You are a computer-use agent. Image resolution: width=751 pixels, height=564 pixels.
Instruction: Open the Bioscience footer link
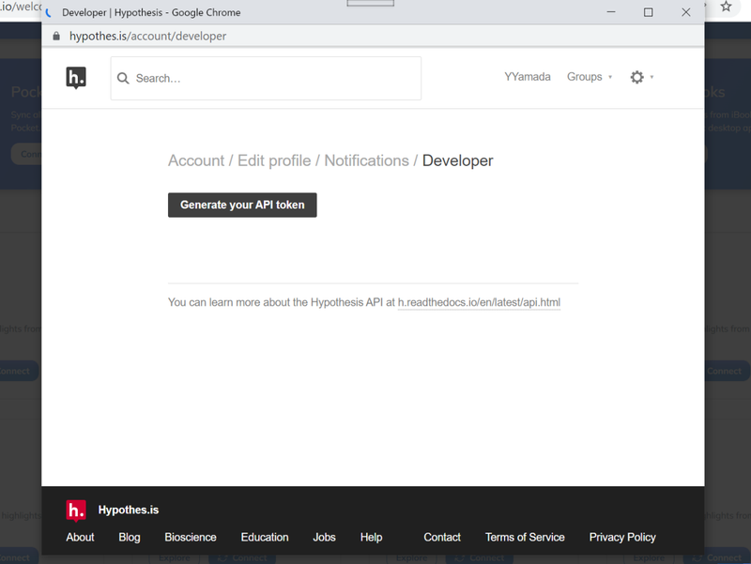point(191,537)
